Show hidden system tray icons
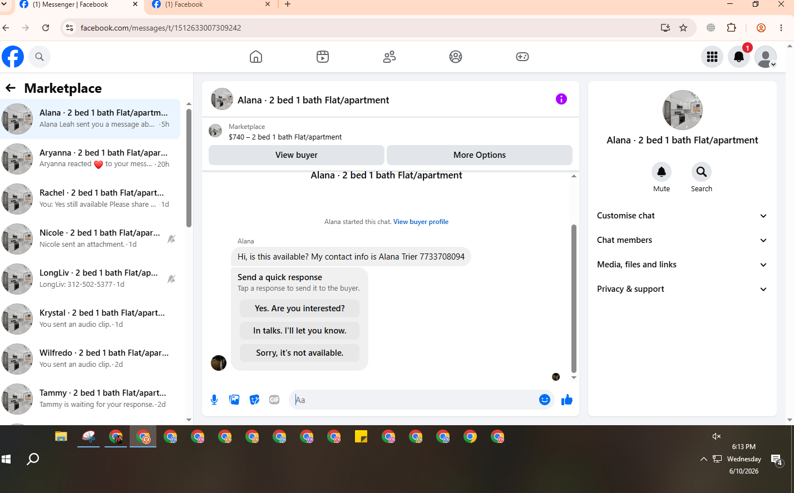The image size is (794, 493). [704, 459]
